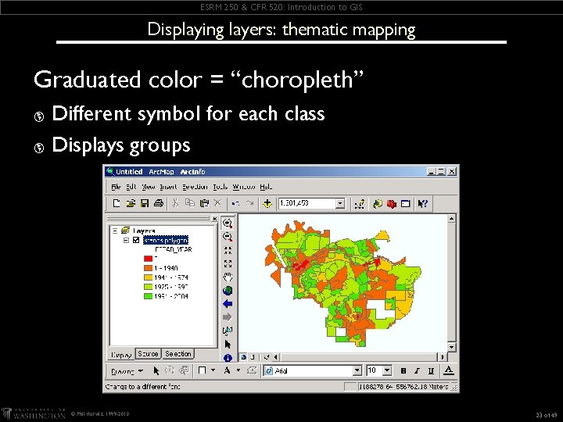Close the table of contents panel
Screen dimensions: 563x422
pyautogui.click(x=214, y=219)
